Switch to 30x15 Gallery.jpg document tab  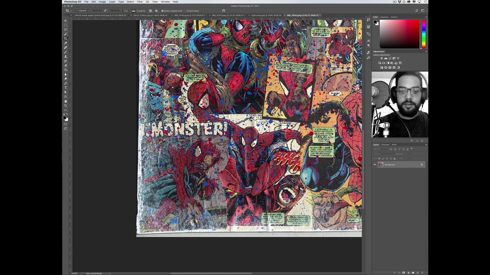click(151, 15)
